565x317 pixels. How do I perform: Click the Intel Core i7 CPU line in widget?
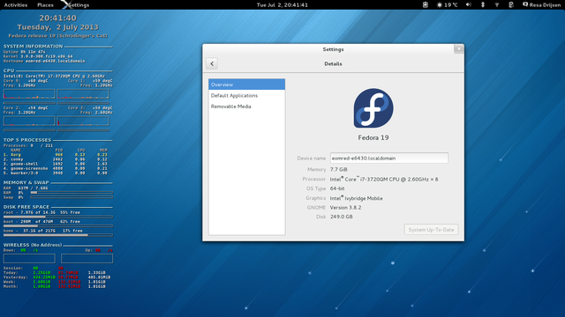coord(54,77)
